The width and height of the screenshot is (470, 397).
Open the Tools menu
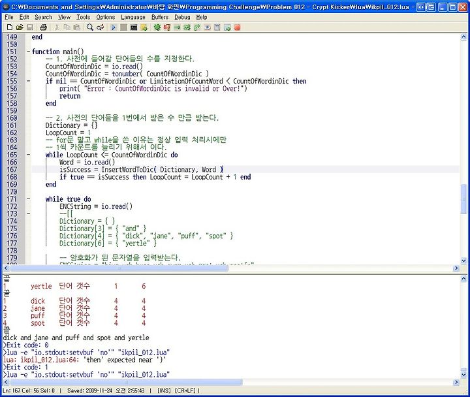(x=83, y=18)
